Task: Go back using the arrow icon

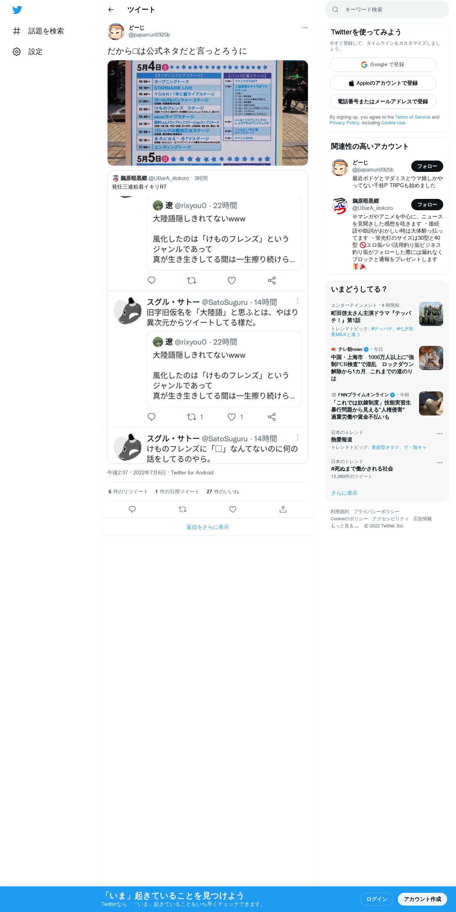Action: [x=111, y=10]
